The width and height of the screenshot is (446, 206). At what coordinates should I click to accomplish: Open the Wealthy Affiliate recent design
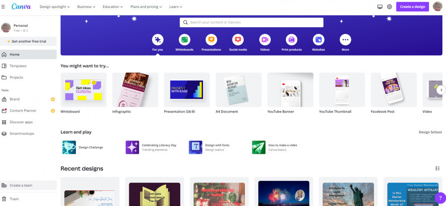pos(413,191)
